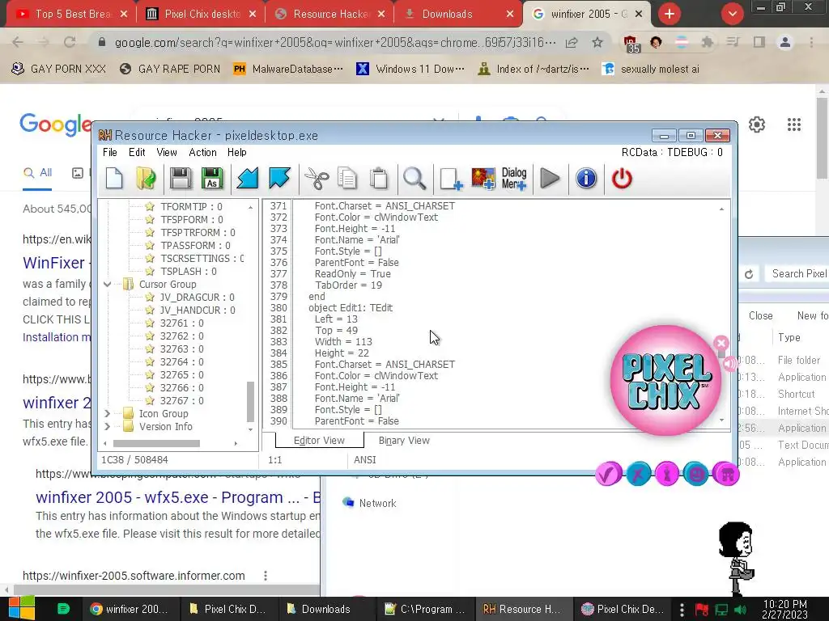
Task: Open Chrome tab search dropdown arrow
Action: coord(732,14)
